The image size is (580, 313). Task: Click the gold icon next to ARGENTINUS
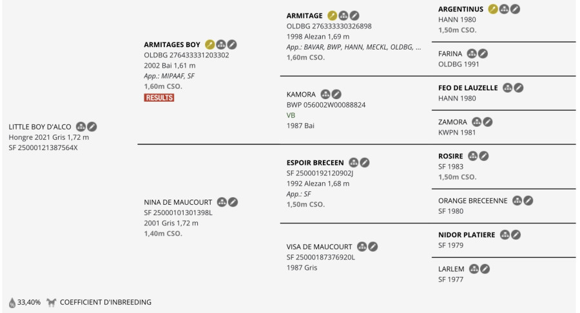pos(493,9)
